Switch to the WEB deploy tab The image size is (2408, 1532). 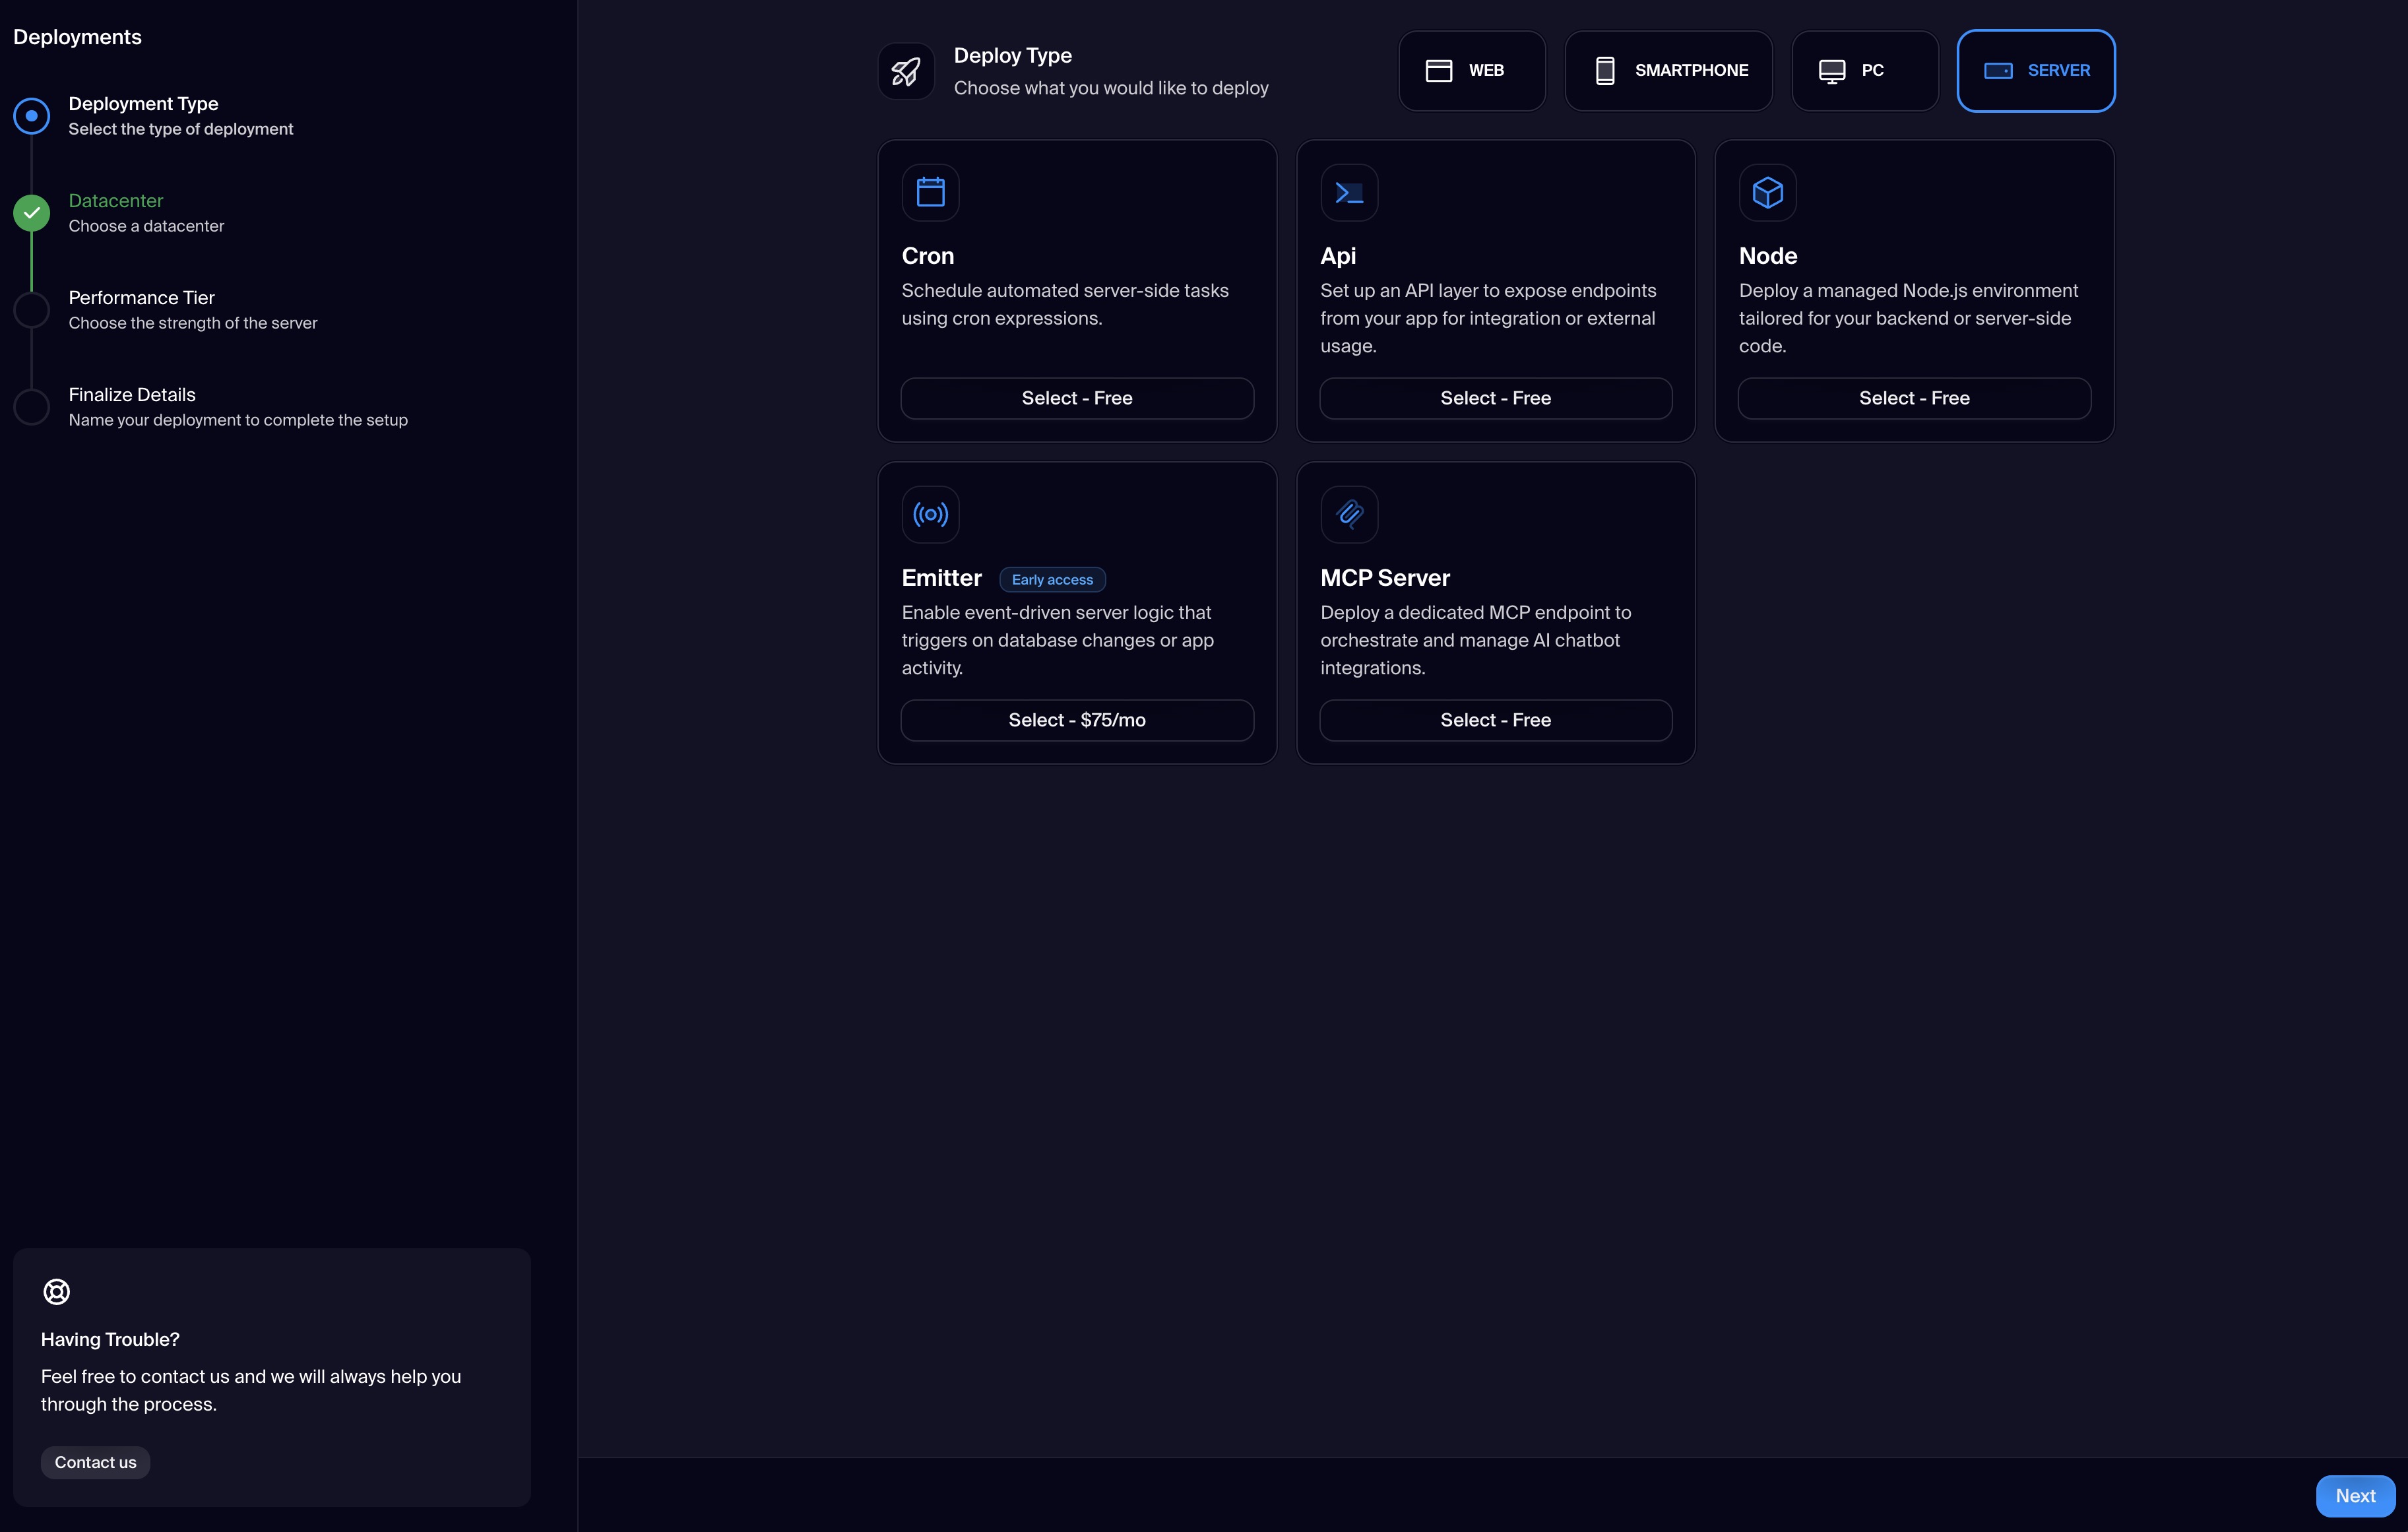[x=1471, y=71]
